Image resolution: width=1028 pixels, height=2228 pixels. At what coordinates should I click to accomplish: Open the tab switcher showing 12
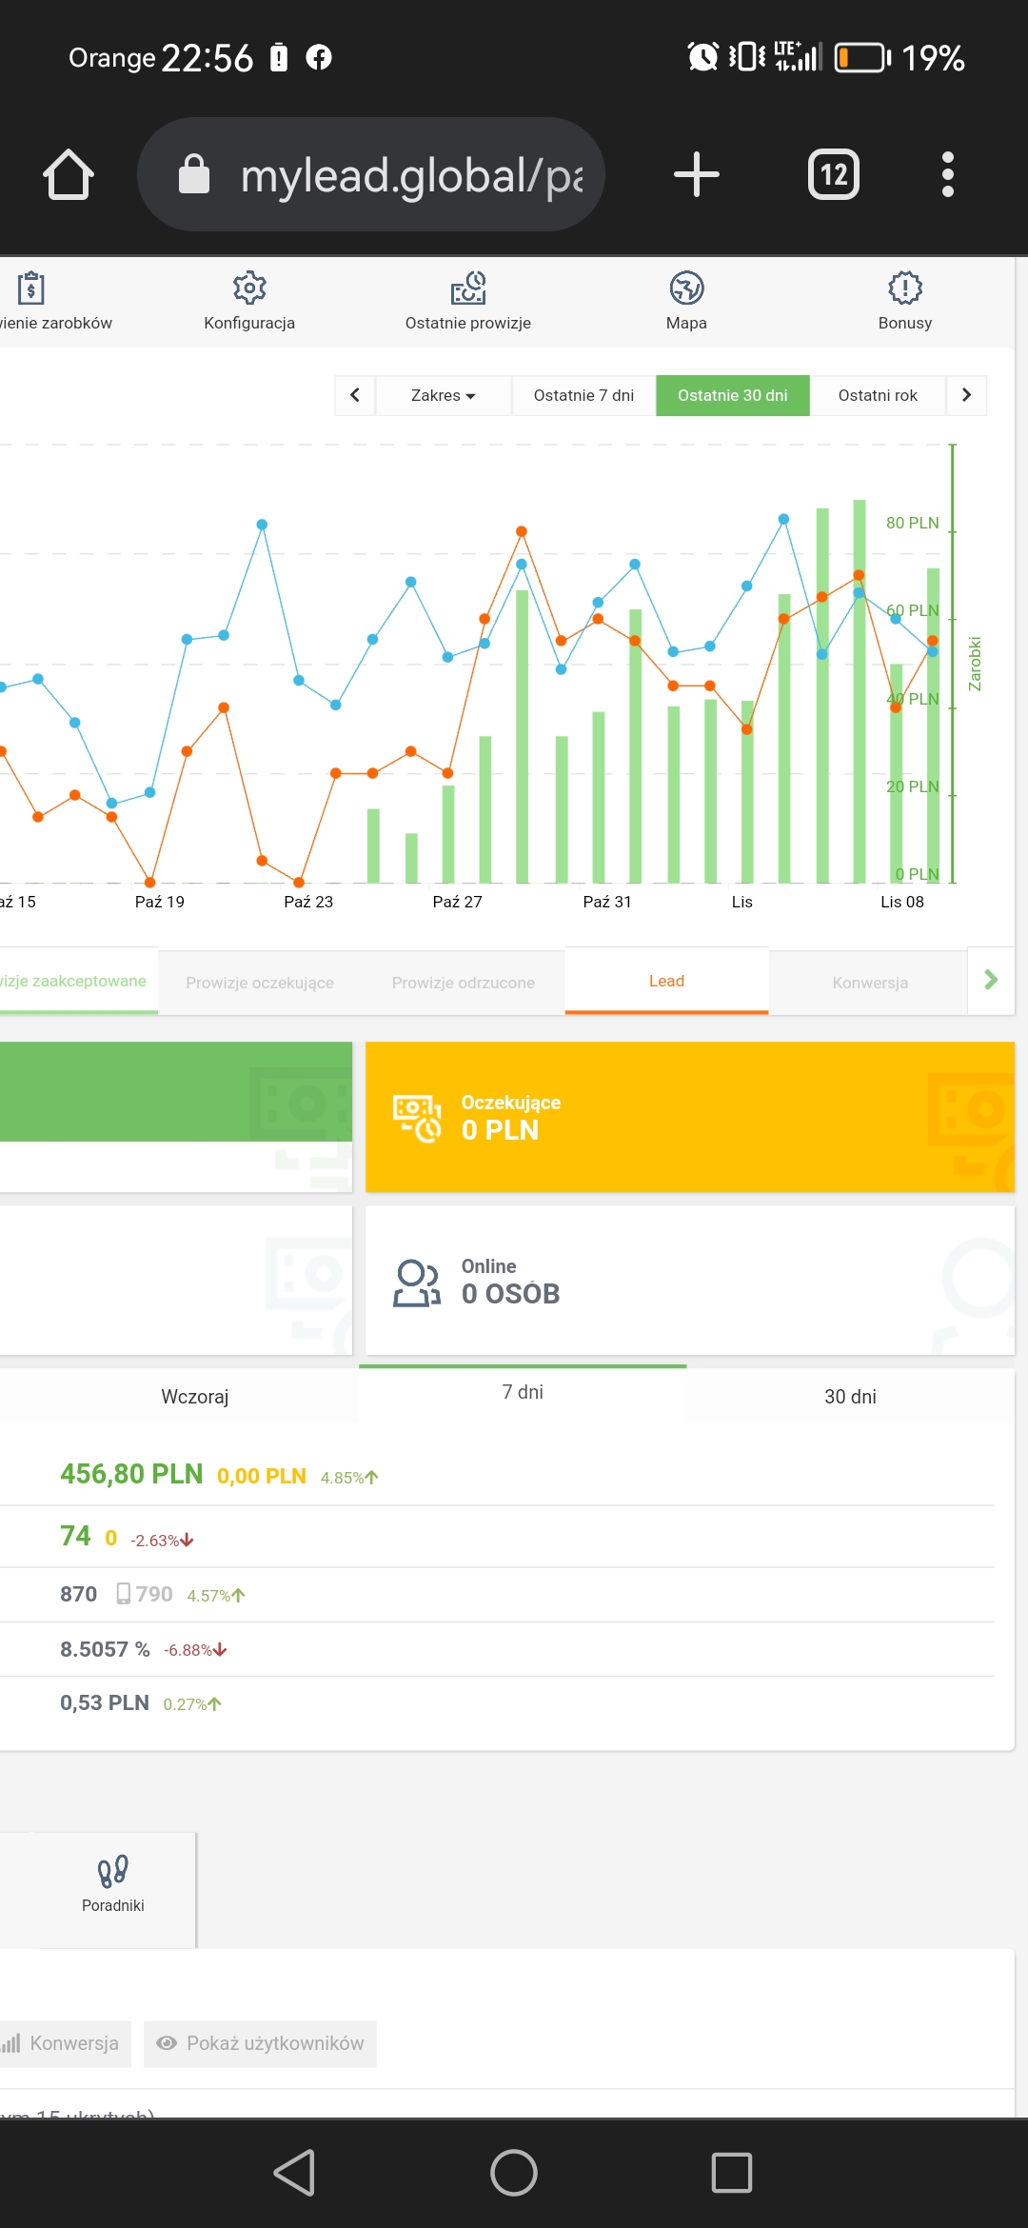point(833,175)
